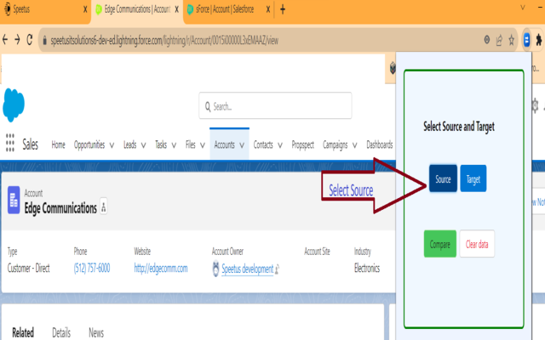This screenshot has width=545, height=340.
Task: Open the blue compare extension icon
Action: [x=526, y=40]
